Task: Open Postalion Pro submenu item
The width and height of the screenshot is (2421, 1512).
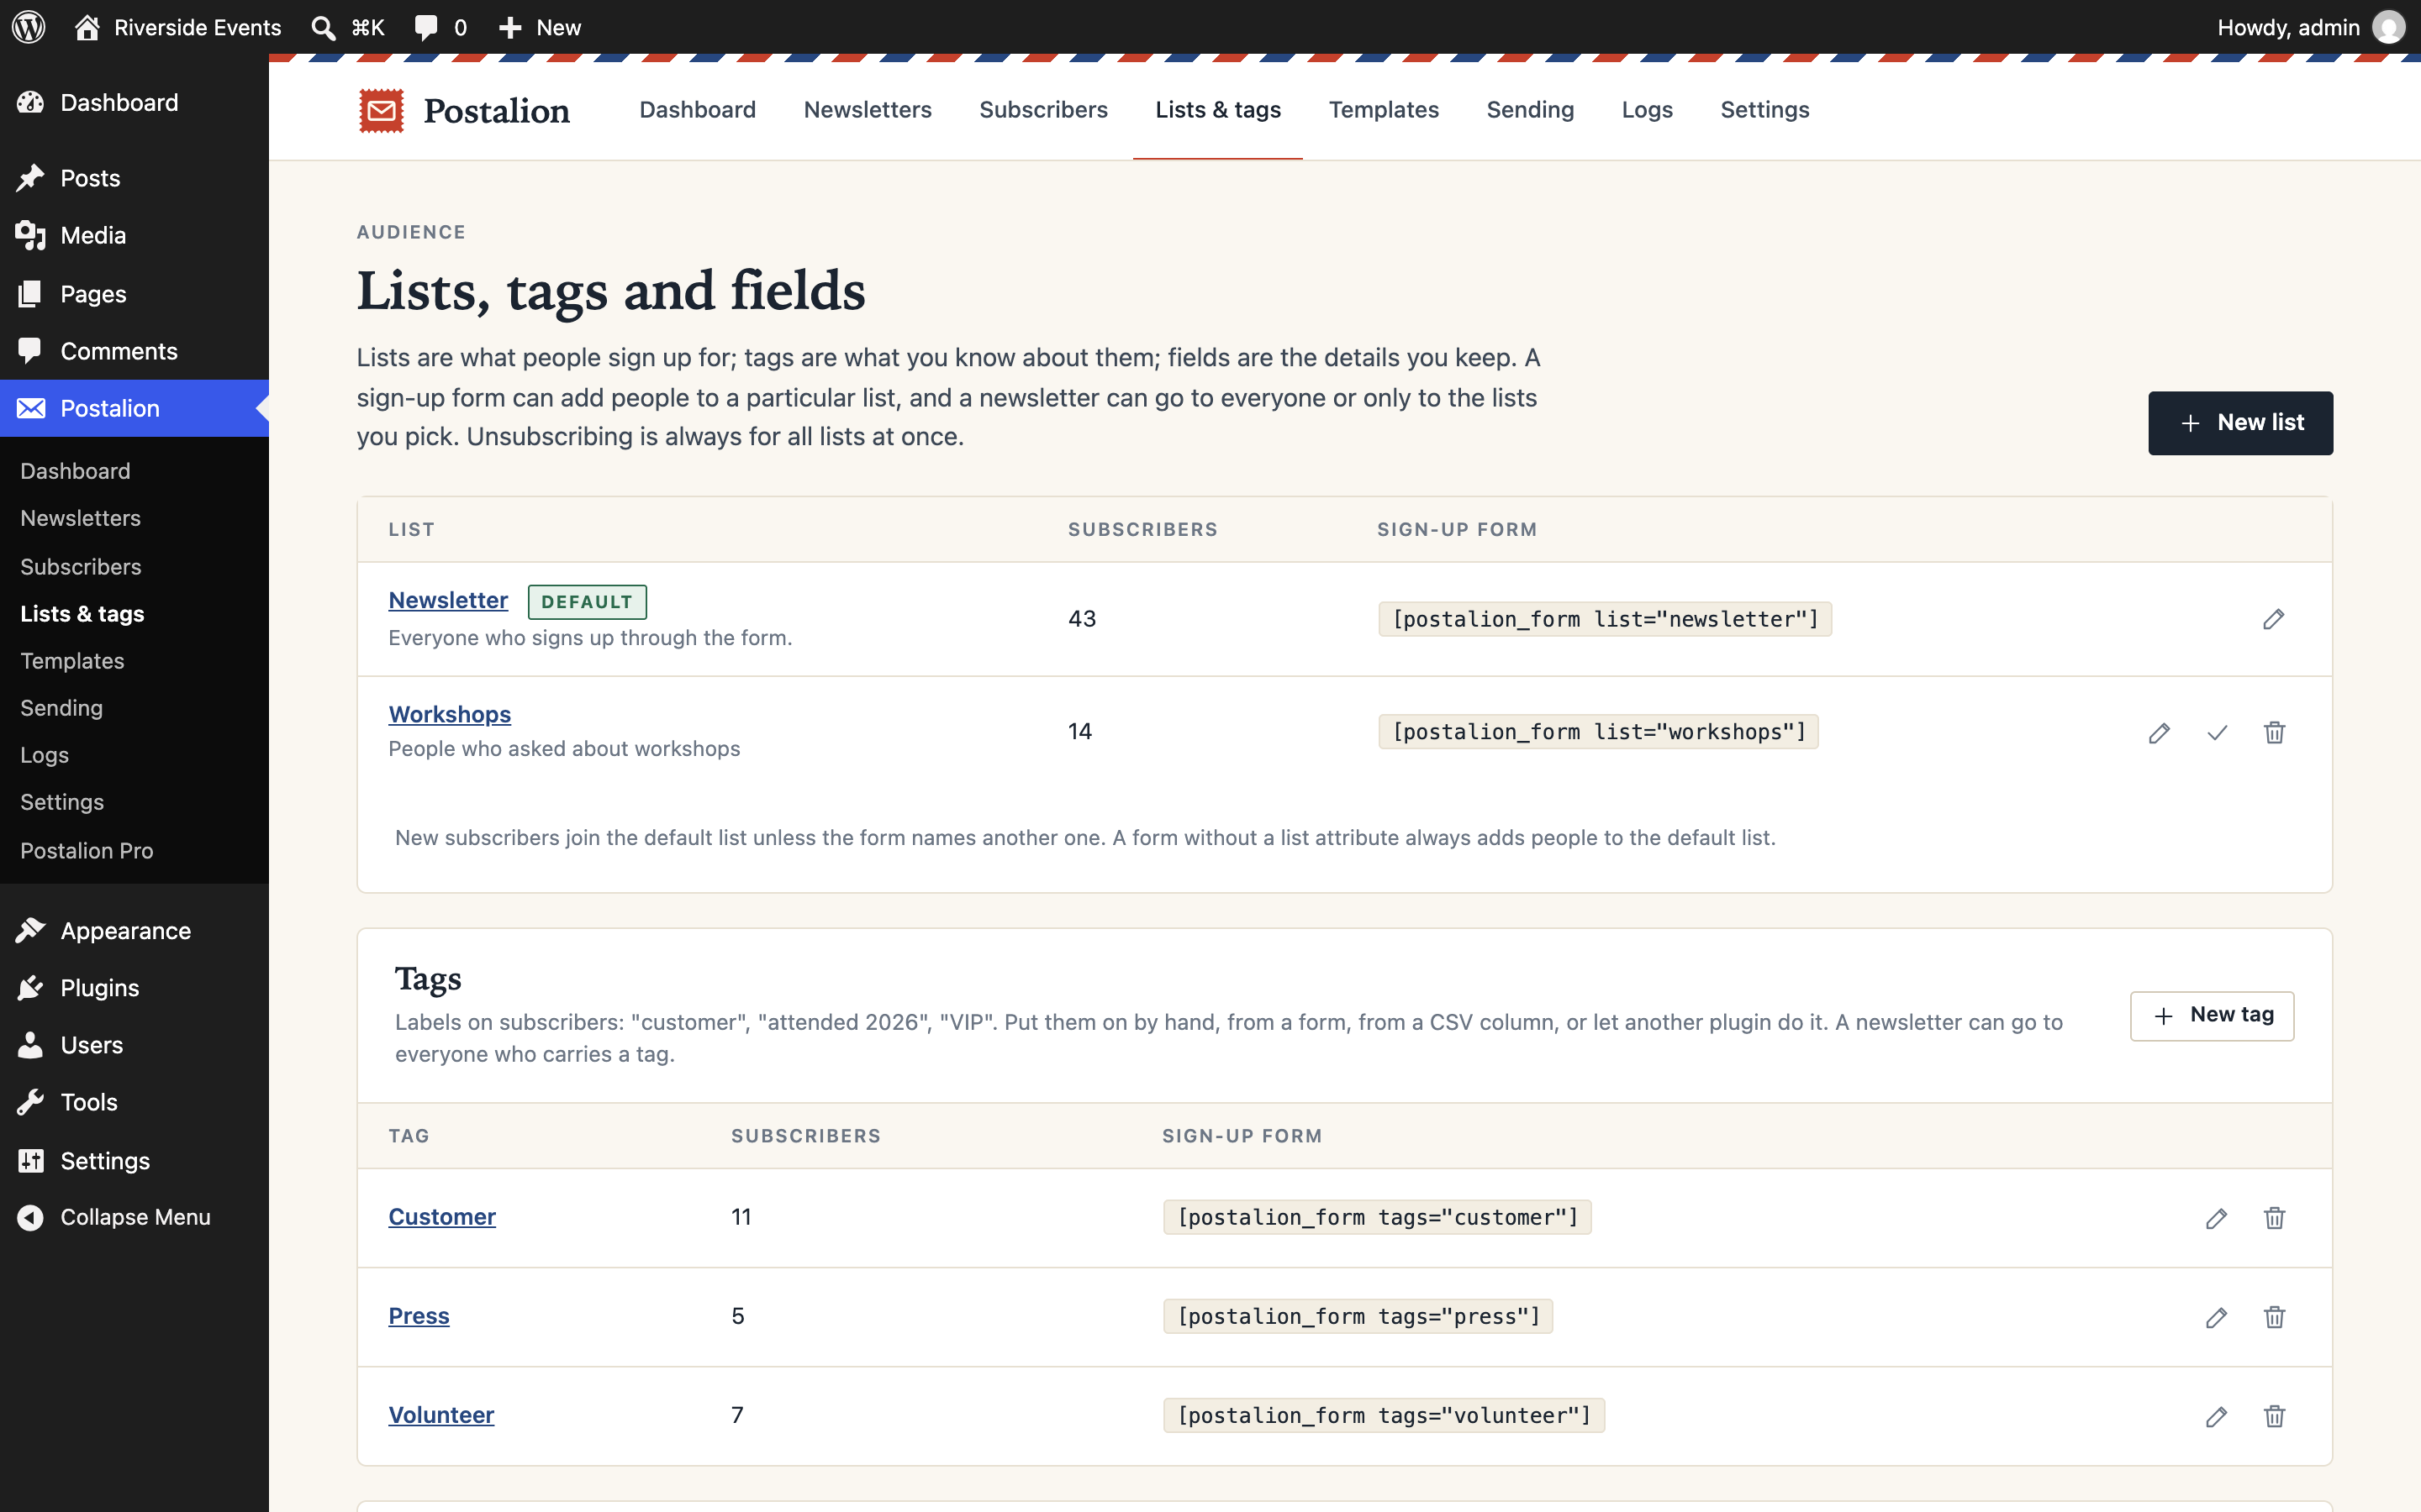Action: pos(87,850)
